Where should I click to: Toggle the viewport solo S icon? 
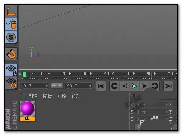[11, 37]
